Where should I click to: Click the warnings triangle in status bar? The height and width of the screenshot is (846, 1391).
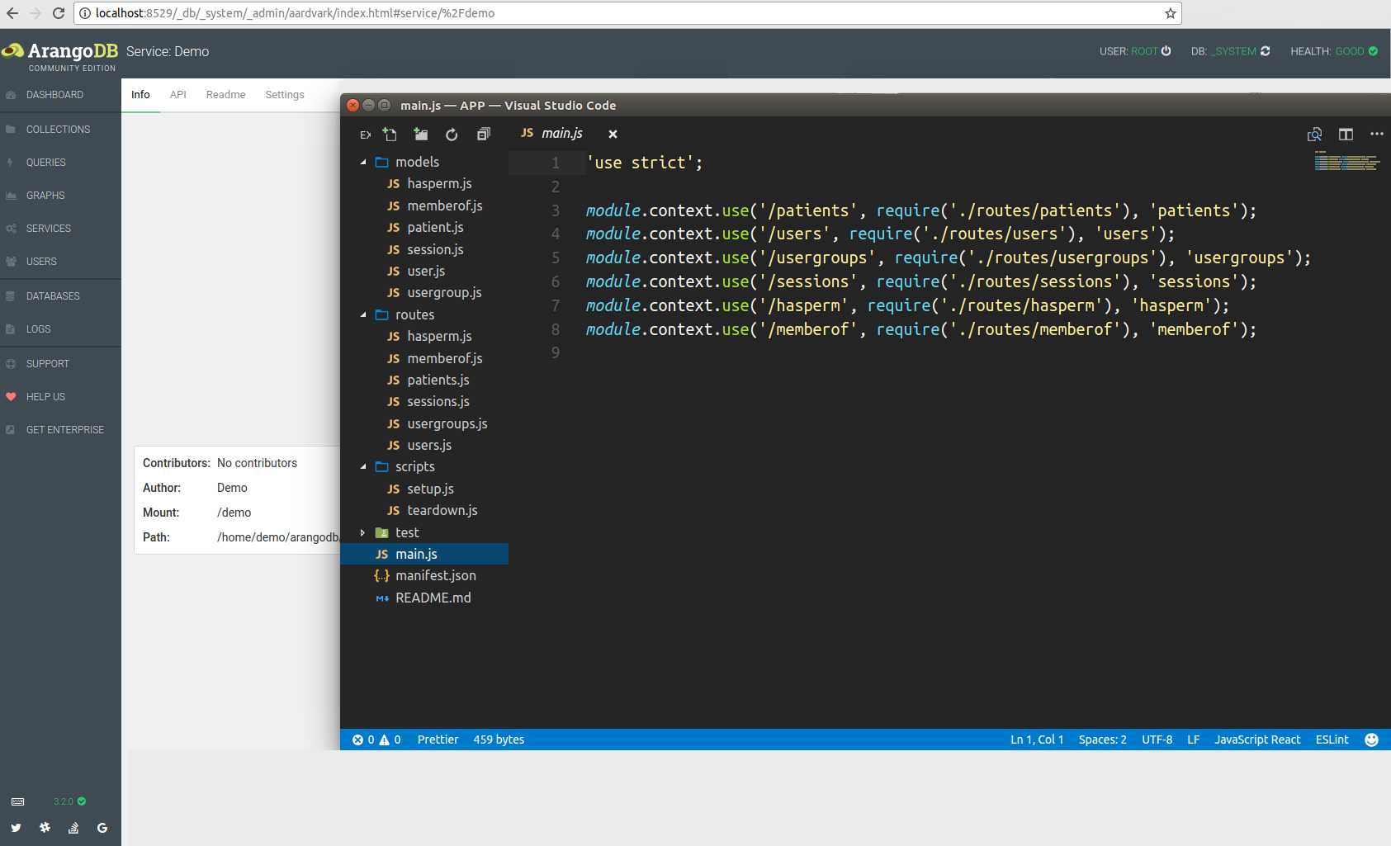[x=384, y=740]
